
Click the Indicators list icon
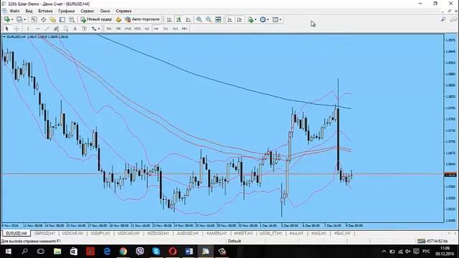point(250,19)
